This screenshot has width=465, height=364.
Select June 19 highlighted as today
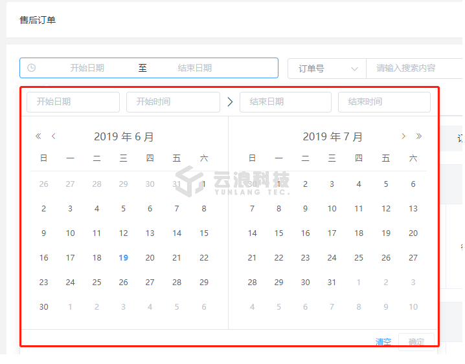point(123,258)
